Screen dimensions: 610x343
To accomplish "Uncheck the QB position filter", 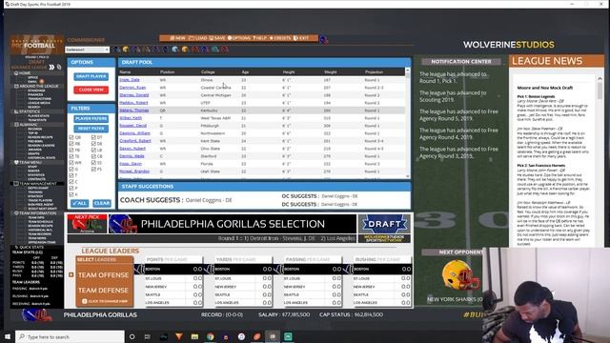I will [71, 137].
